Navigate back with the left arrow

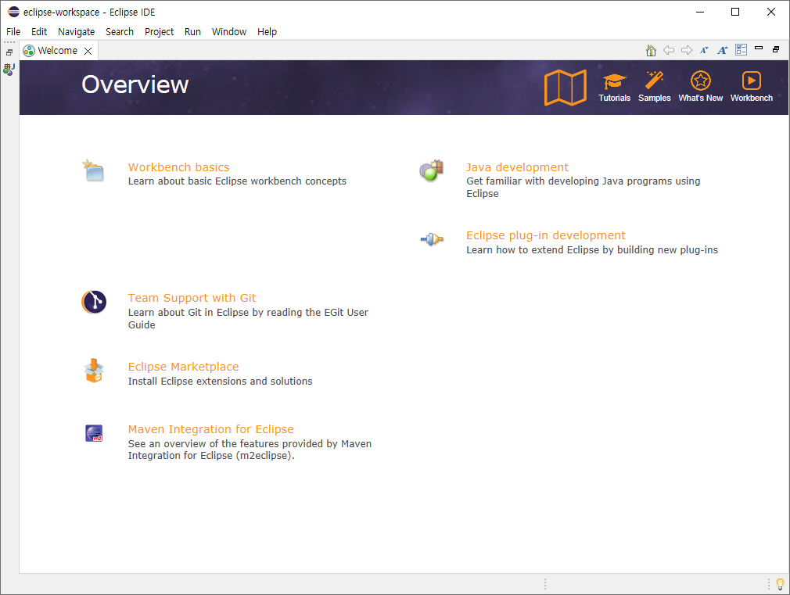(669, 50)
